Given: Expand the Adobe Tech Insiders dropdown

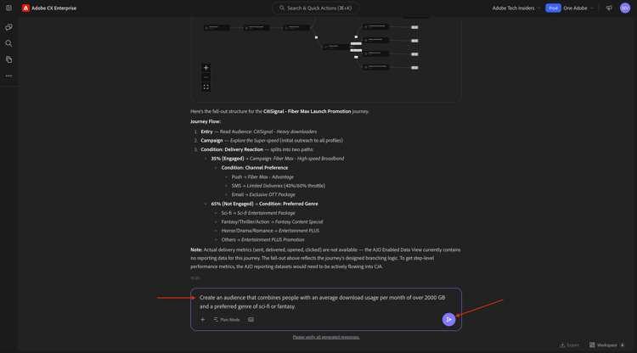Looking at the screenshot, I should tap(516, 8).
